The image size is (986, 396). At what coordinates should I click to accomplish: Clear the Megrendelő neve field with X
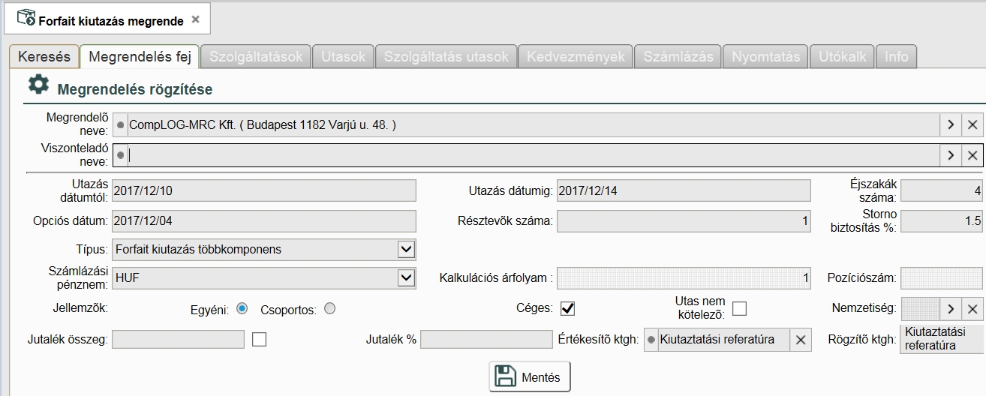tap(972, 125)
